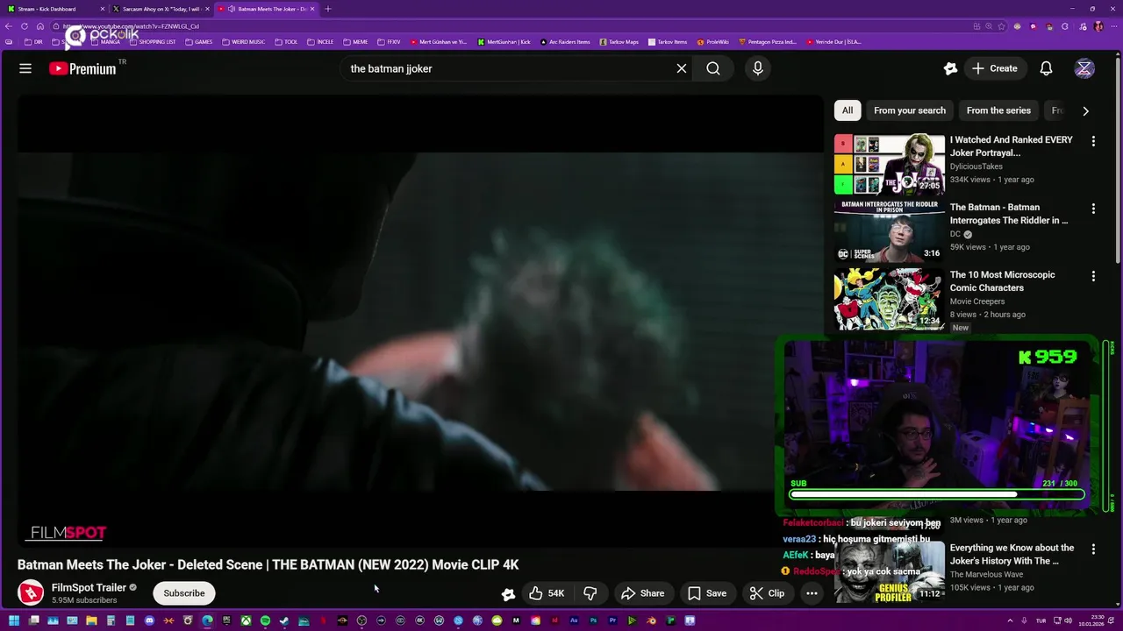Open thumbnail of Batman Interrogates Riddler video
Viewport: 1123px width, 631px height.
point(890,231)
